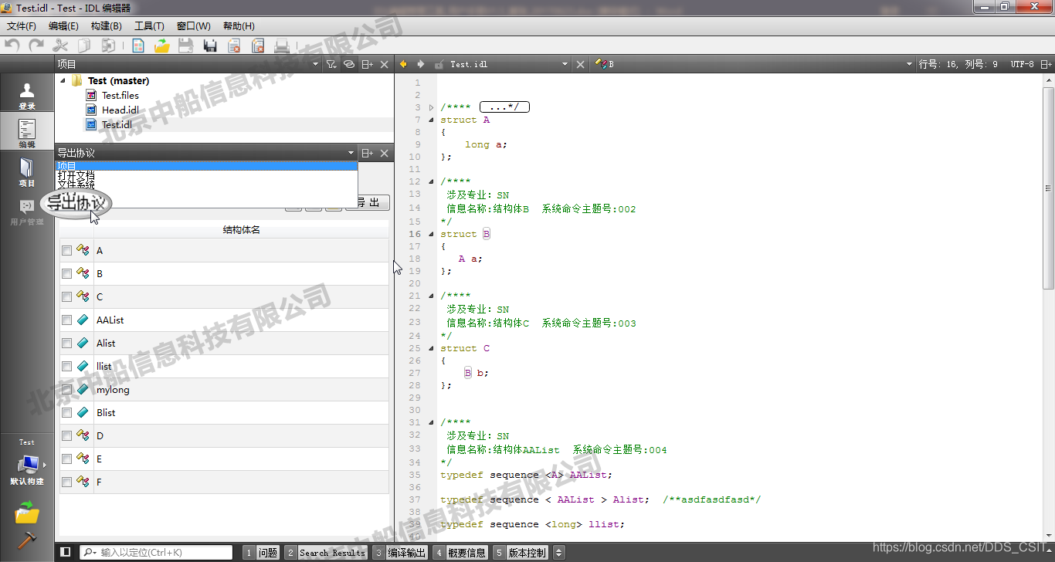Open the Search Results output pane
This screenshot has width=1055, height=562.
pos(325,552)
